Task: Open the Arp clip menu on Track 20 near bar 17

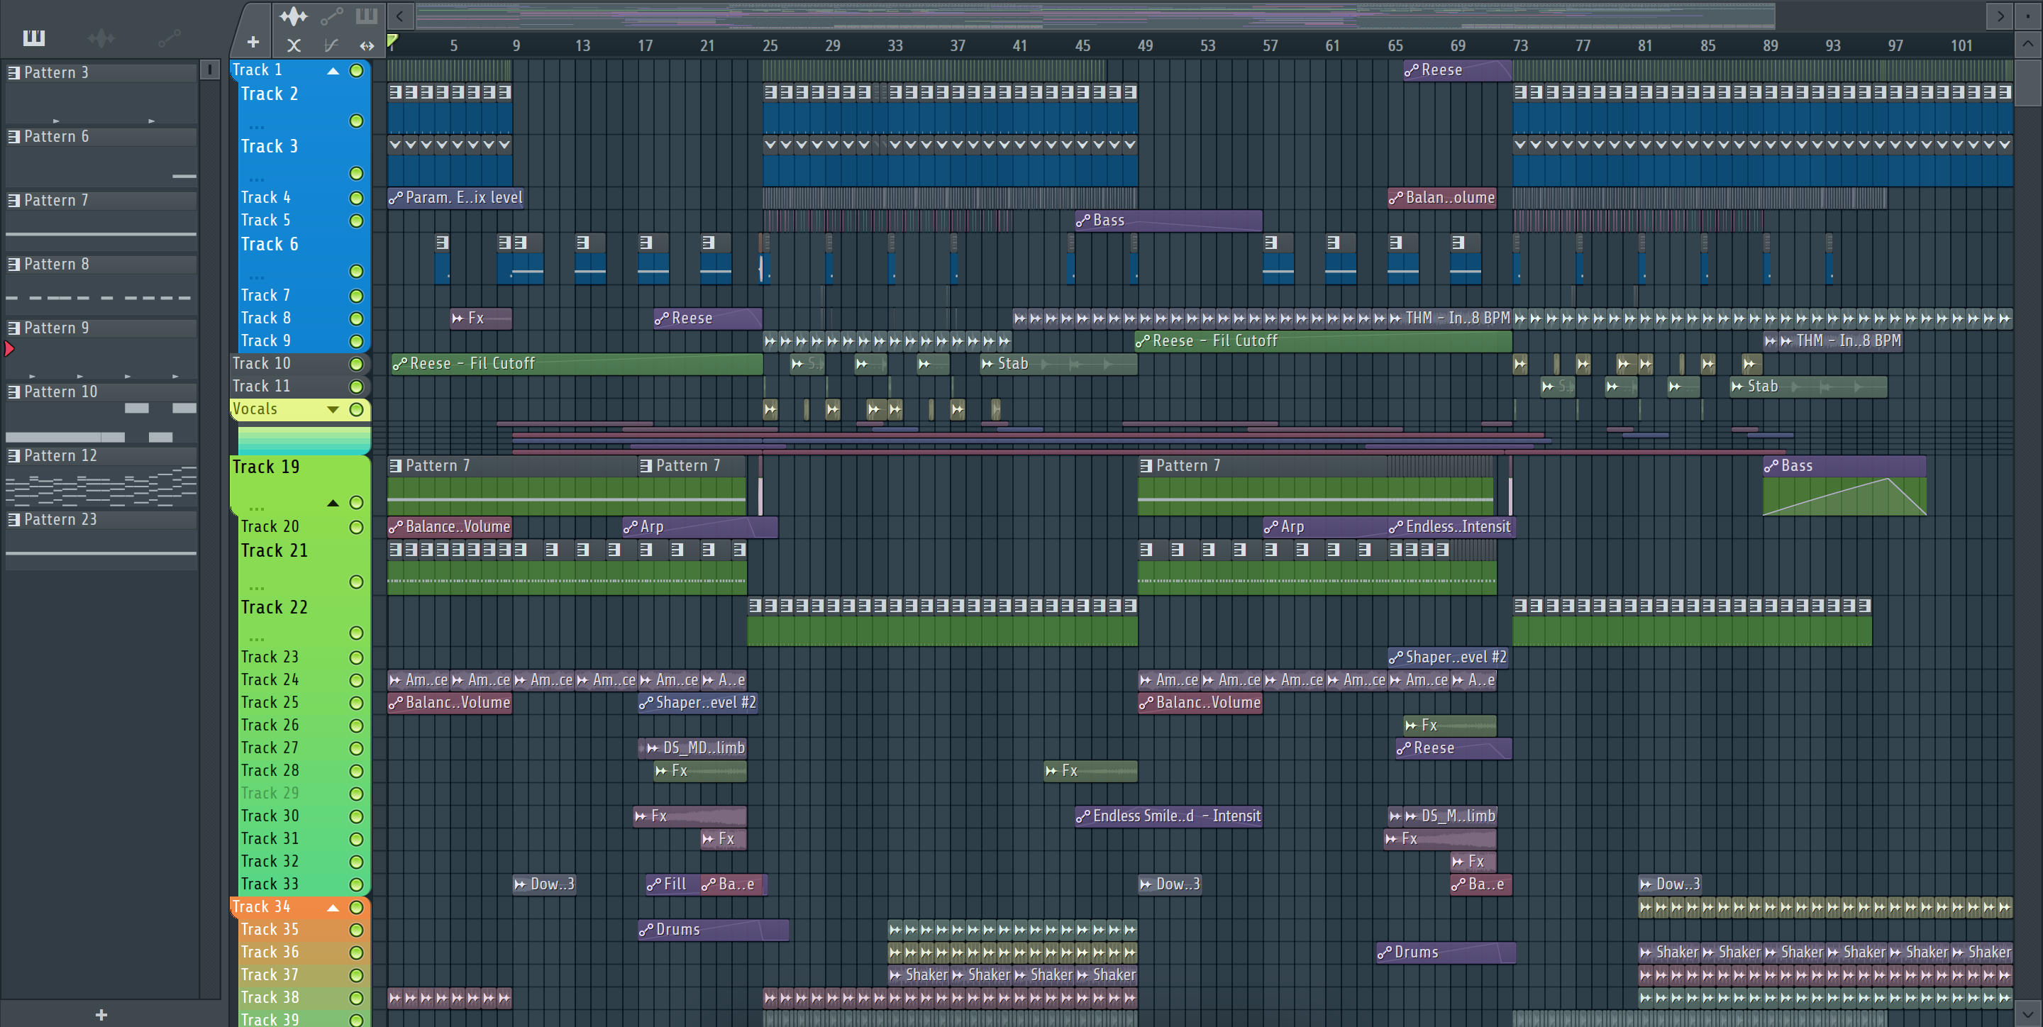Action: [630, 526]
